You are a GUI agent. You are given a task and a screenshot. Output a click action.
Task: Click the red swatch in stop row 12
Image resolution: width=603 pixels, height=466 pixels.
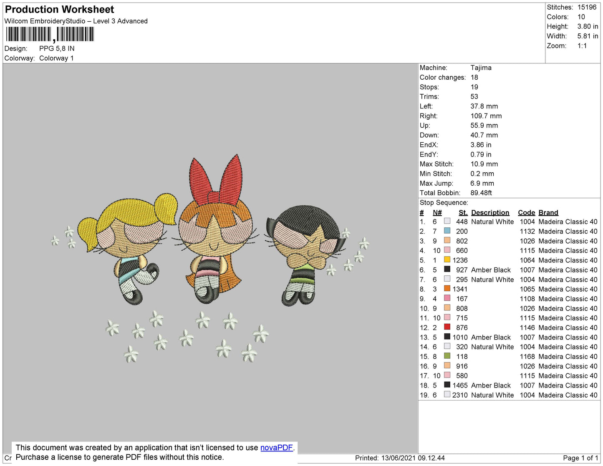(447, 327)
